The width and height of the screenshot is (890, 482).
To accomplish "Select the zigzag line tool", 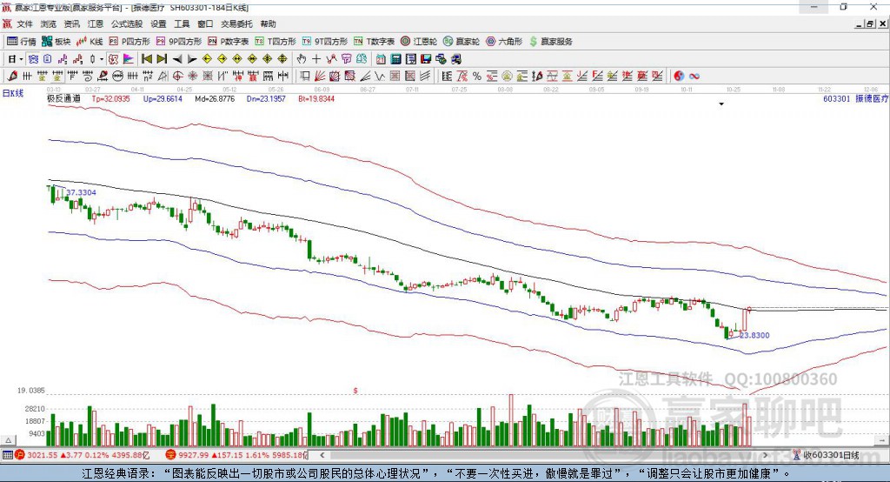I will click(x=380, y=76).
